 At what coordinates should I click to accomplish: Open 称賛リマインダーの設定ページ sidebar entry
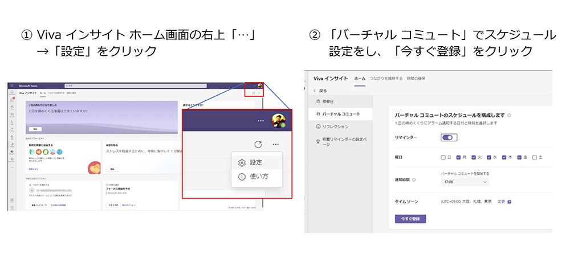(x=340, y=142)
